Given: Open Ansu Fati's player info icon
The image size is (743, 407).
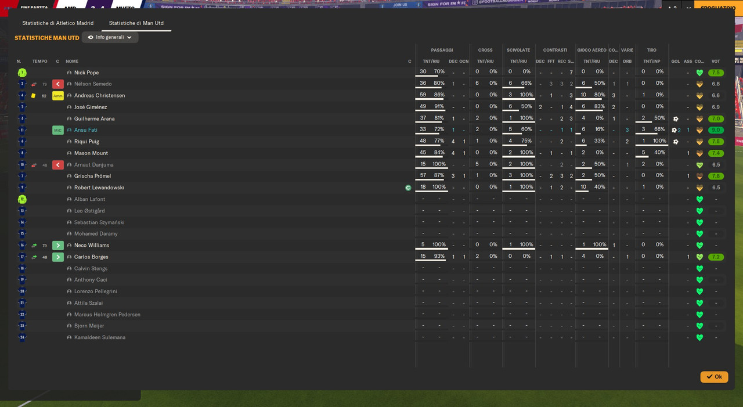Looking at the screenshot, I should point(69,130).
